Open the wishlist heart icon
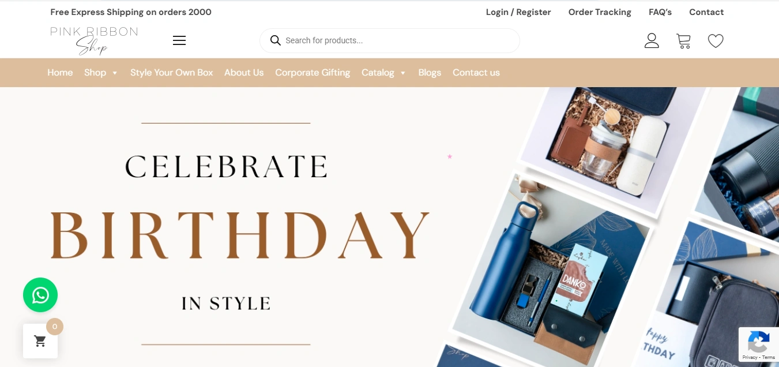779x367 pixels. (x=716, y=40)
